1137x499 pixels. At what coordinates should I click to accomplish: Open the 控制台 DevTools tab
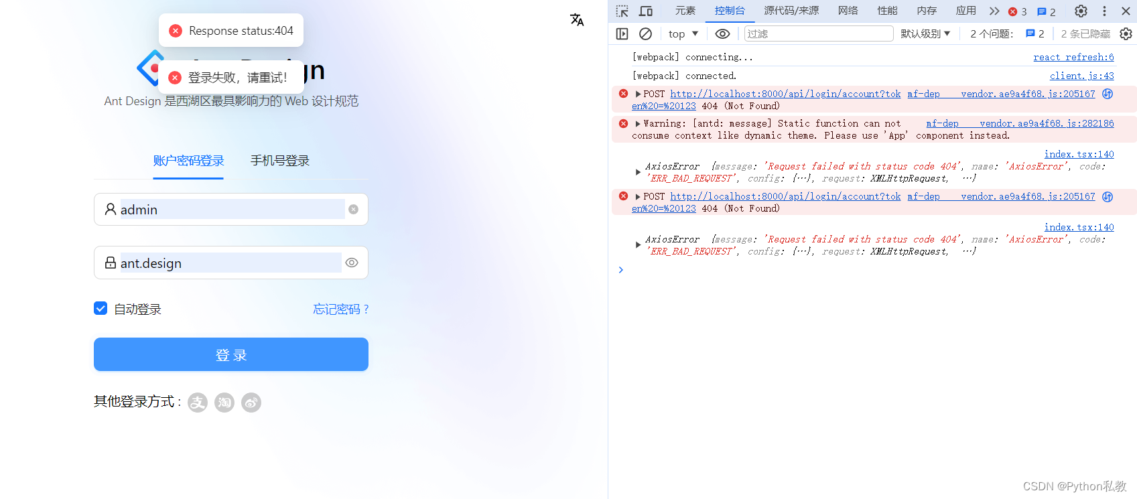coord(730,11)
